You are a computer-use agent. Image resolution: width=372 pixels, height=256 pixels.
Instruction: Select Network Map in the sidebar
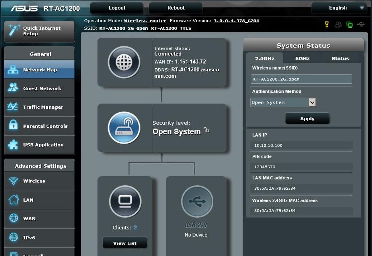click(x=39, y=69)
